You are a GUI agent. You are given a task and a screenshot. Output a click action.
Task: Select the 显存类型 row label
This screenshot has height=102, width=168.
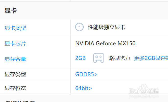tap(15, 74)
